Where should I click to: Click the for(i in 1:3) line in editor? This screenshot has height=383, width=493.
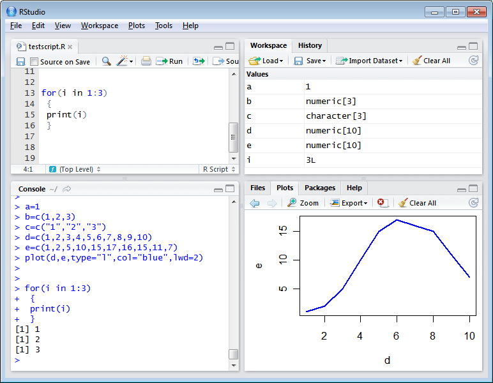[x=74, y=93]
